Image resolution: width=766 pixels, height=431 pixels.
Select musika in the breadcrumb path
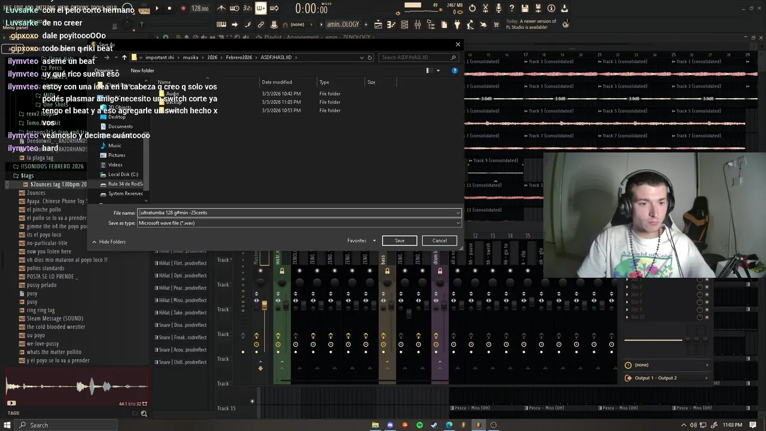(x=190, y=57)
